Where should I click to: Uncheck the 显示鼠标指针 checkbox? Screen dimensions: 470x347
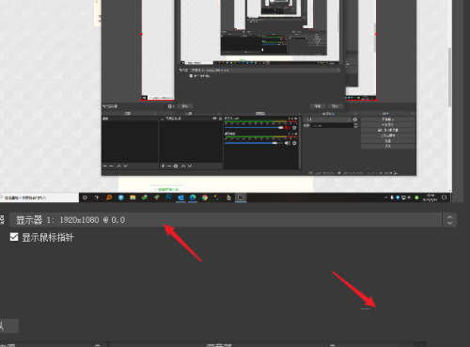14,237
